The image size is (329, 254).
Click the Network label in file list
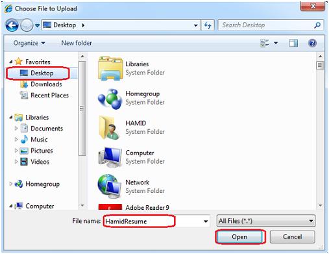click(x=138, y=183)
